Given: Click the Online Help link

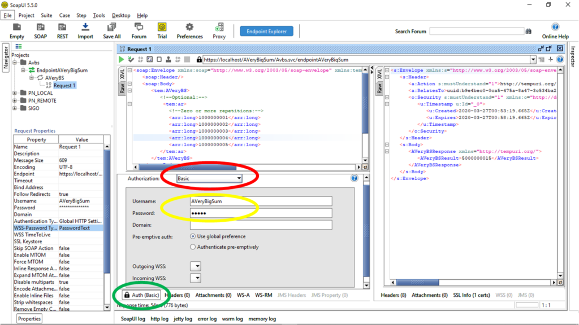Looking at the screenshot, I should [x=555, y=31].
